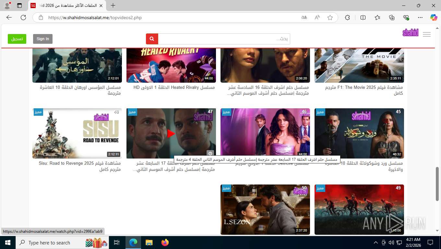Viewport: 441px width, 249px height.
Task: Click watch later clock icon on thumbnail 47
Action: pyautogui.click(x=210, y=153)
